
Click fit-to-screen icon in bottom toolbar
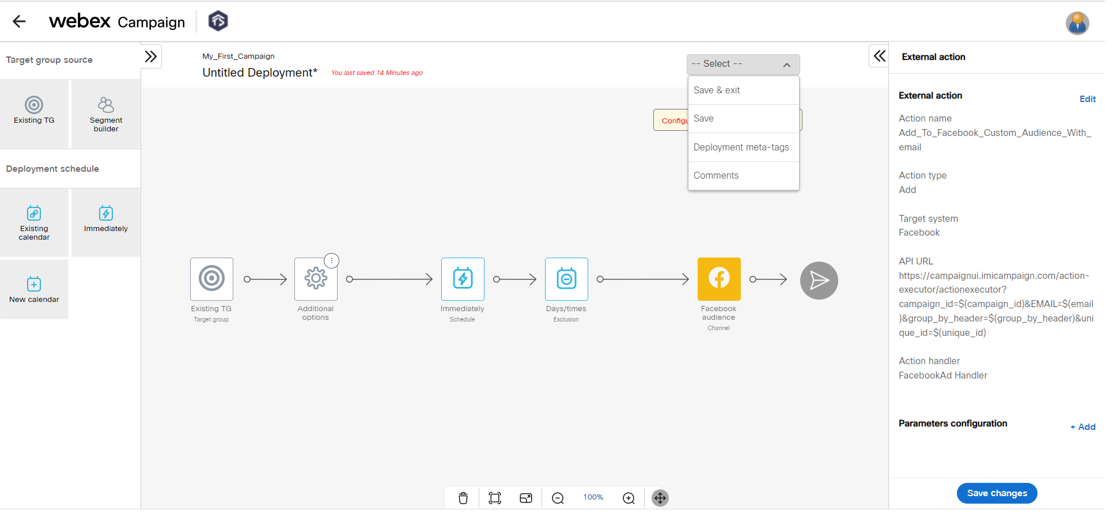pos(495,498)
